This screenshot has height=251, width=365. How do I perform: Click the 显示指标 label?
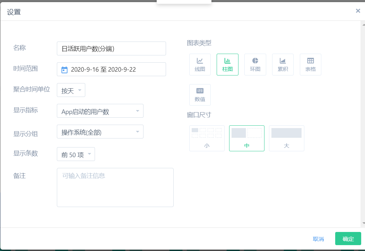(26, 110)
